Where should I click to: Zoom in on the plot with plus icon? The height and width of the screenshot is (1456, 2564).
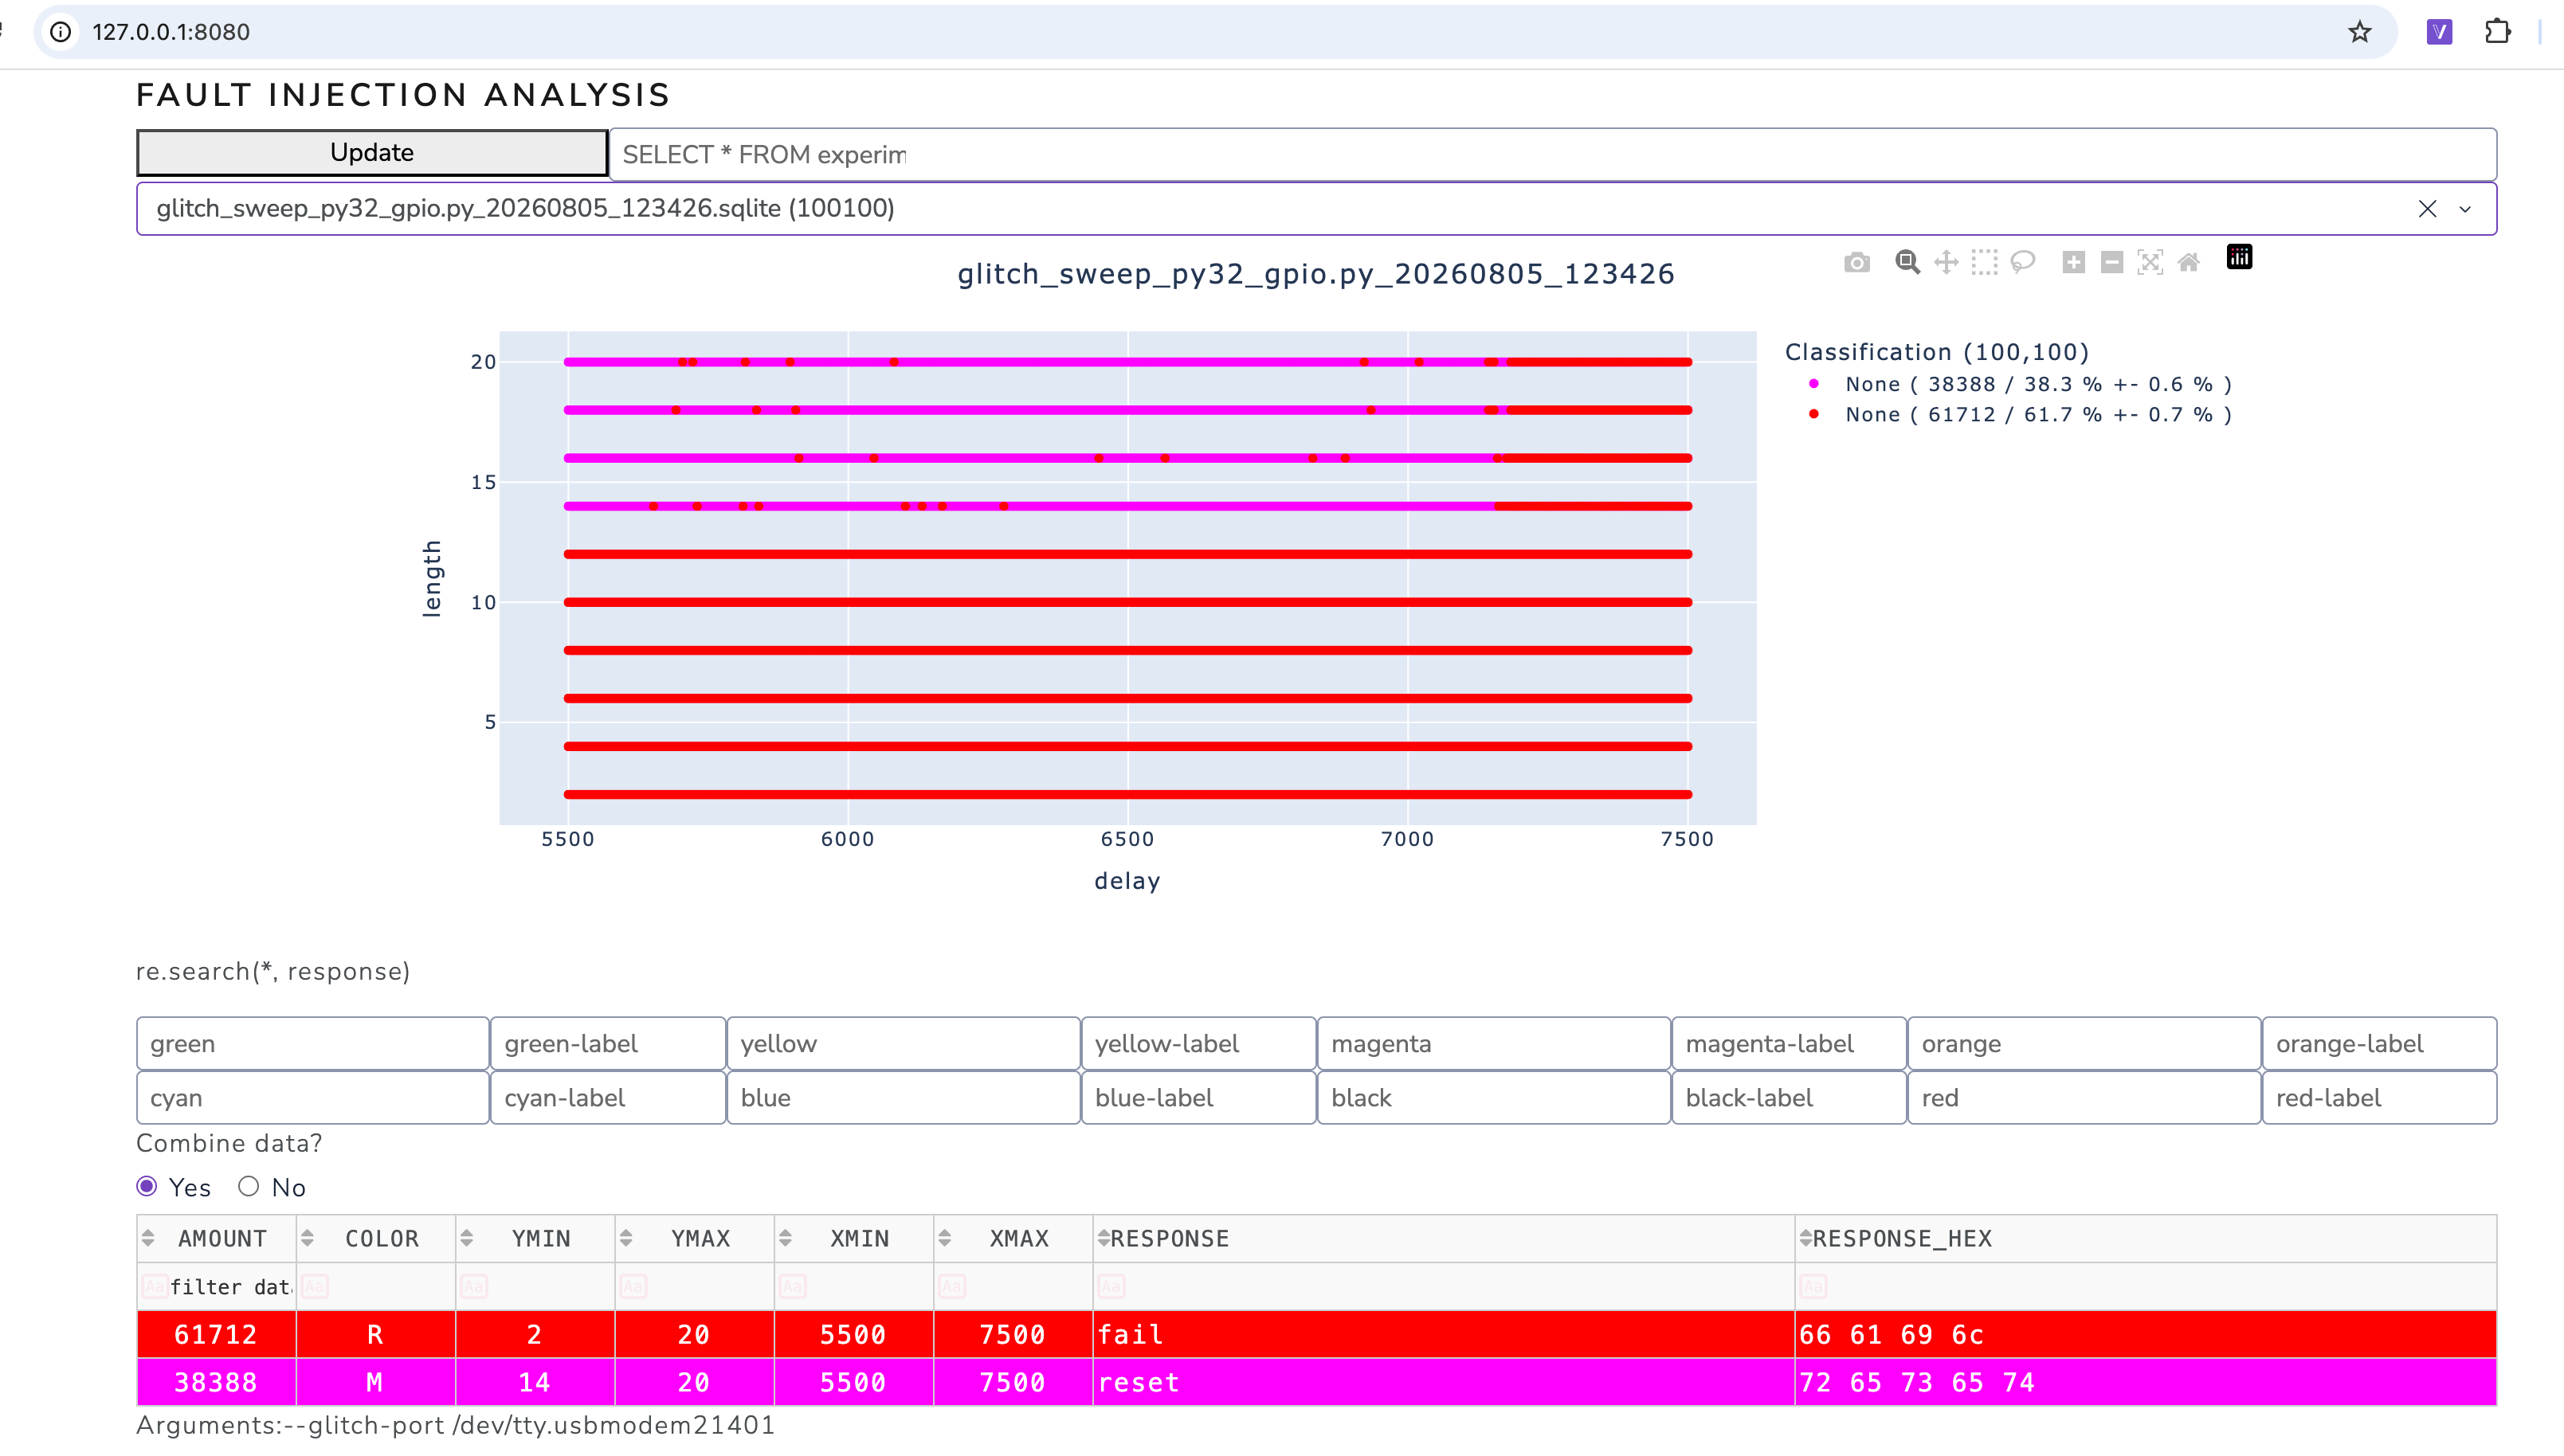[2074, 262]
